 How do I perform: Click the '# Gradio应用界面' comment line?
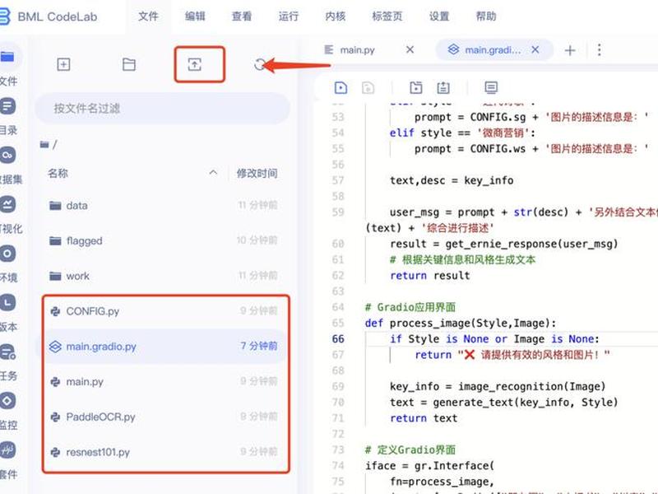[410, 307]
